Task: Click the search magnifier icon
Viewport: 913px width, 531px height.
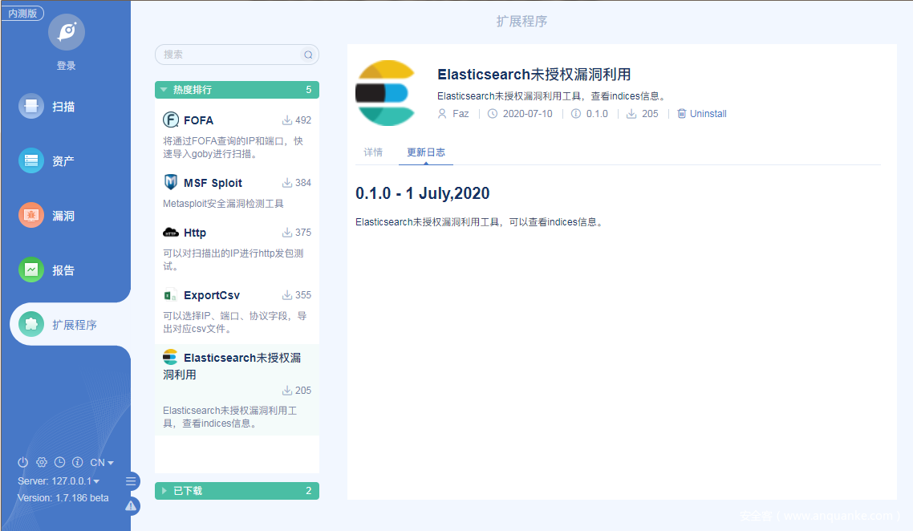Action: click(308, 55)
